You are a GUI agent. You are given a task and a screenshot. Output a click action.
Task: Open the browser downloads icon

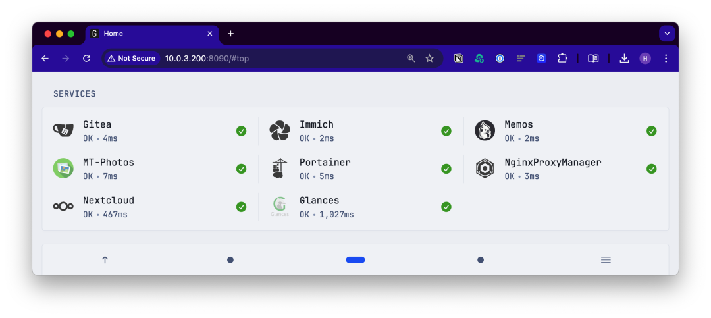coord(624,58)
